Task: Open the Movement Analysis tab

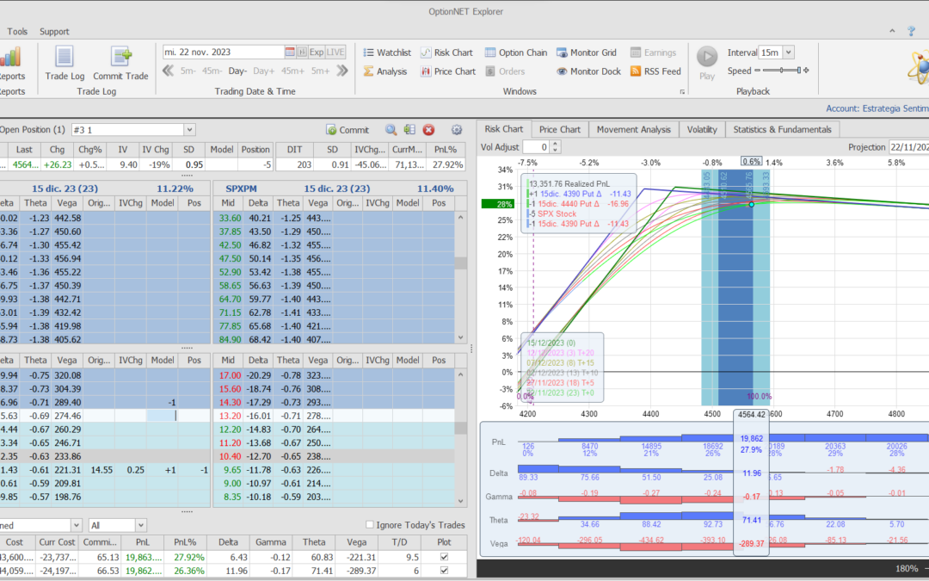Action: click(633, 129)
